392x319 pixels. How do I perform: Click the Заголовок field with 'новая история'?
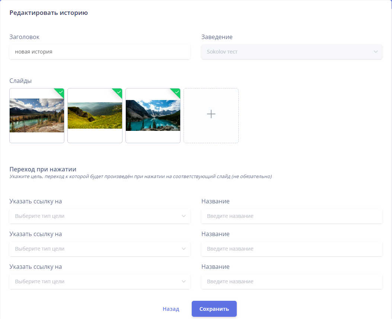coord(100,52)
